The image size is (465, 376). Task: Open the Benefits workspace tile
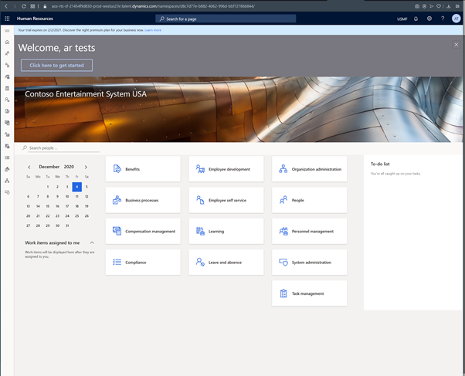tap(143, 169)
